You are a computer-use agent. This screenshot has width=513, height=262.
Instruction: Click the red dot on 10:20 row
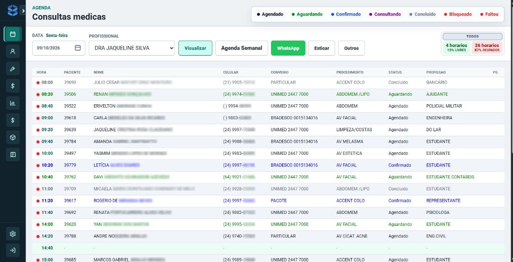[38, 165]
